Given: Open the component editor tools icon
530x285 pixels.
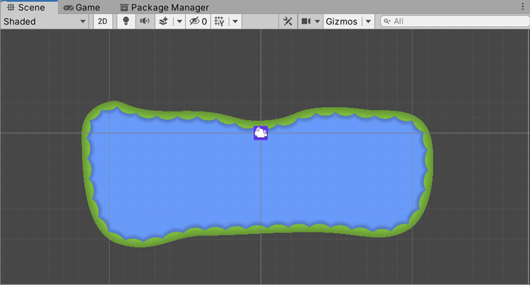Looking at the screenshot, I should (287, 21).
